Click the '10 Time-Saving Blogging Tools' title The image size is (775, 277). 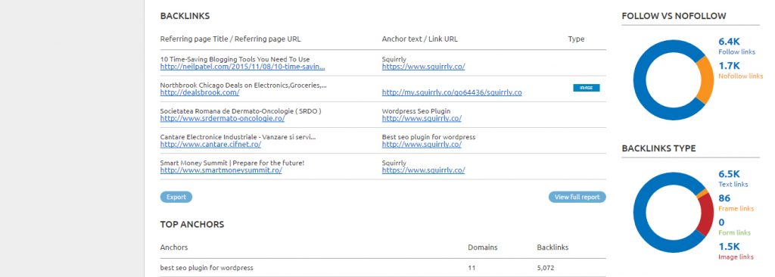(235, 59)
